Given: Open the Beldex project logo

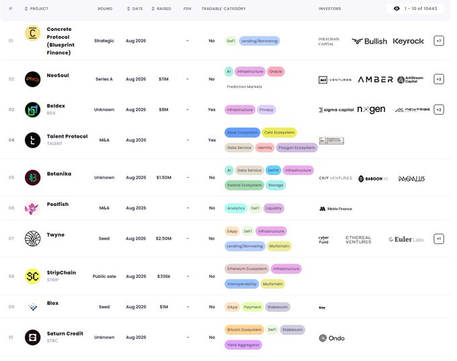Looking at the screenshot, I should pos(33,109).
